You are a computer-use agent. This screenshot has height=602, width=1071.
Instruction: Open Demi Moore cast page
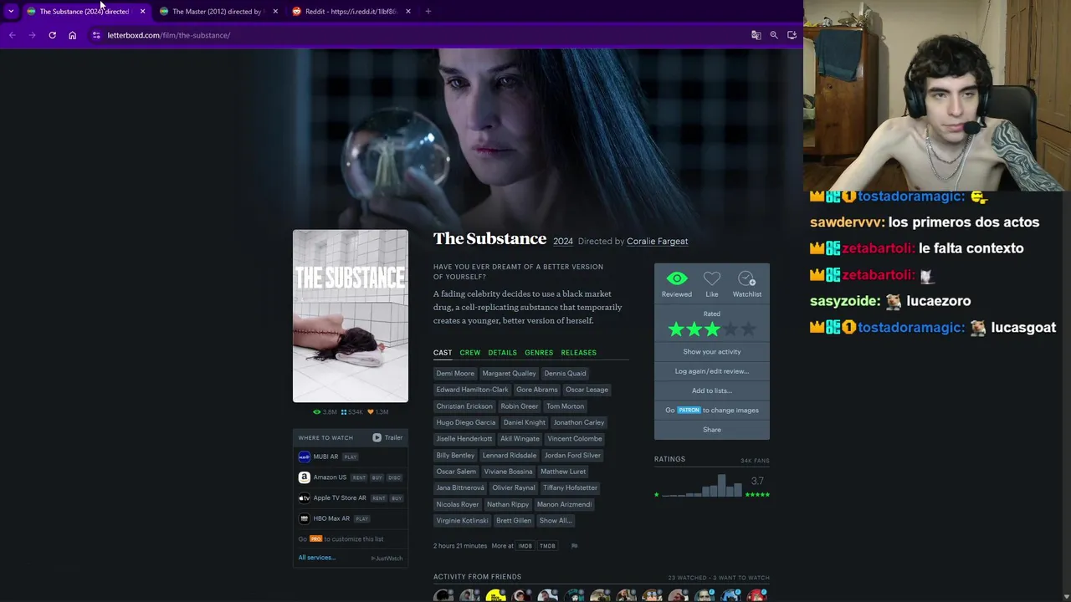pos(455,374)
